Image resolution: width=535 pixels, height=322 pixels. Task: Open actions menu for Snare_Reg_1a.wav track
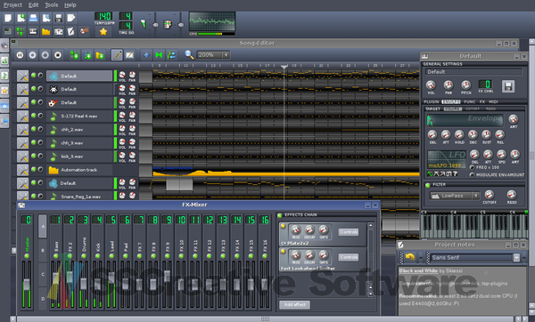[x=22, y=196]
